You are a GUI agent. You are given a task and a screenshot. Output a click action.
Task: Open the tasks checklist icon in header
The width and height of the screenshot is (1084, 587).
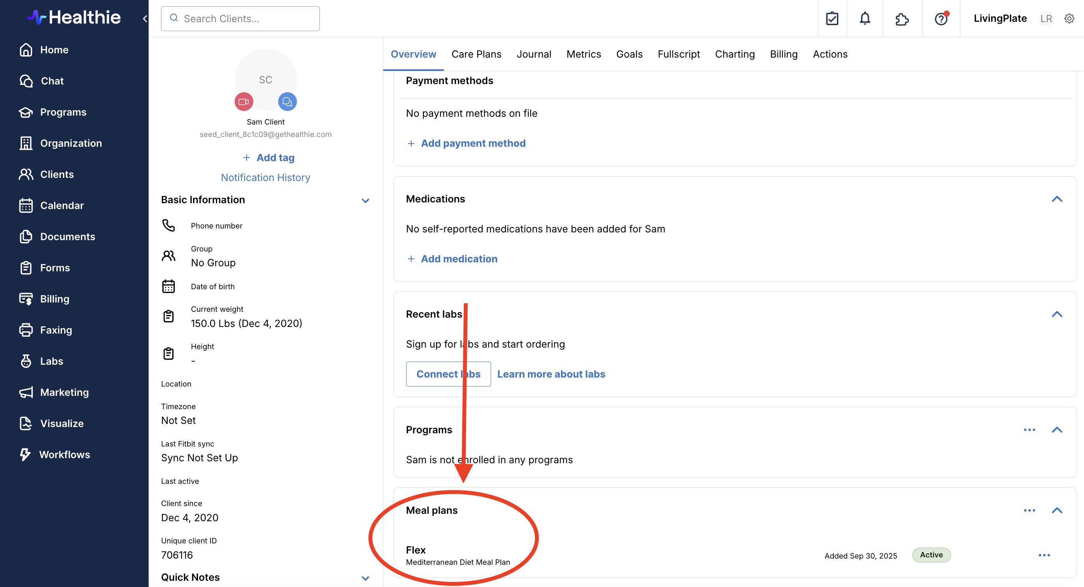coord(832,19)
